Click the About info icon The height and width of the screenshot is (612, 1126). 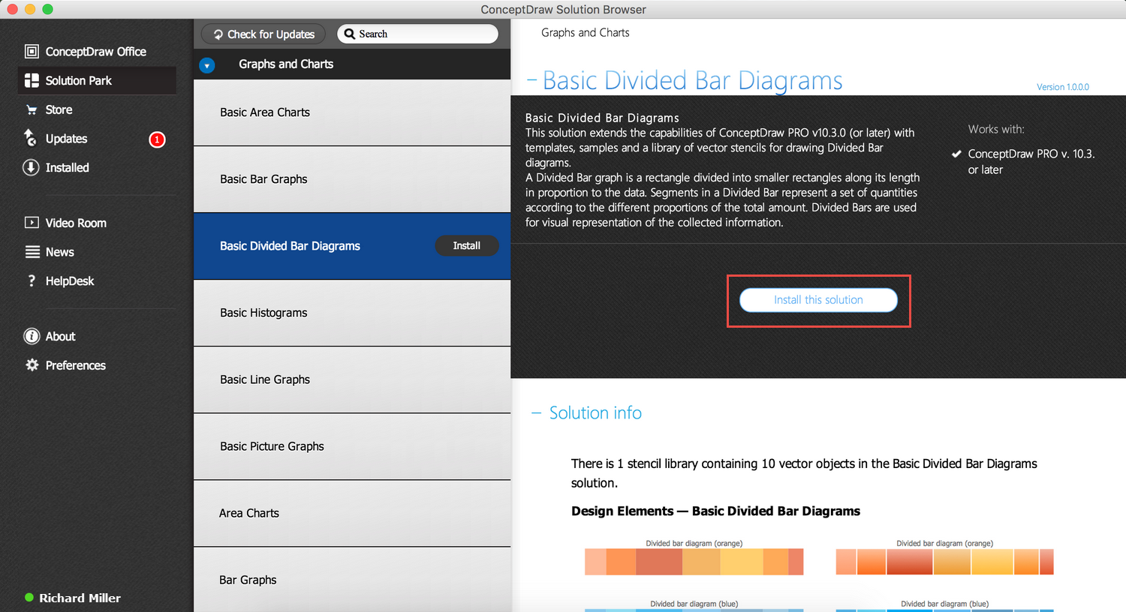pyautogui.click(x=32, y=336)
